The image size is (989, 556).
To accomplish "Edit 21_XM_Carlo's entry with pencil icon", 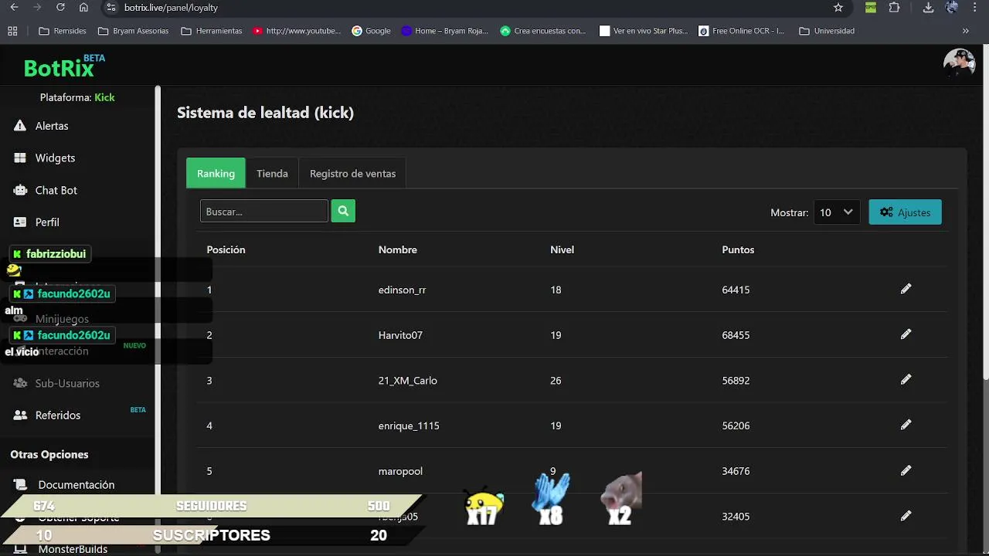I will pos(906,379).
